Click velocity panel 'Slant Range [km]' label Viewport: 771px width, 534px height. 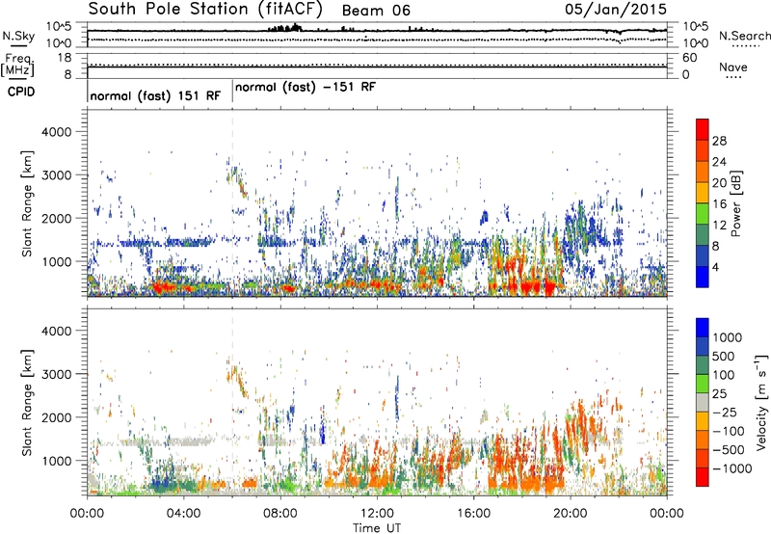click(x=27, y=402)
